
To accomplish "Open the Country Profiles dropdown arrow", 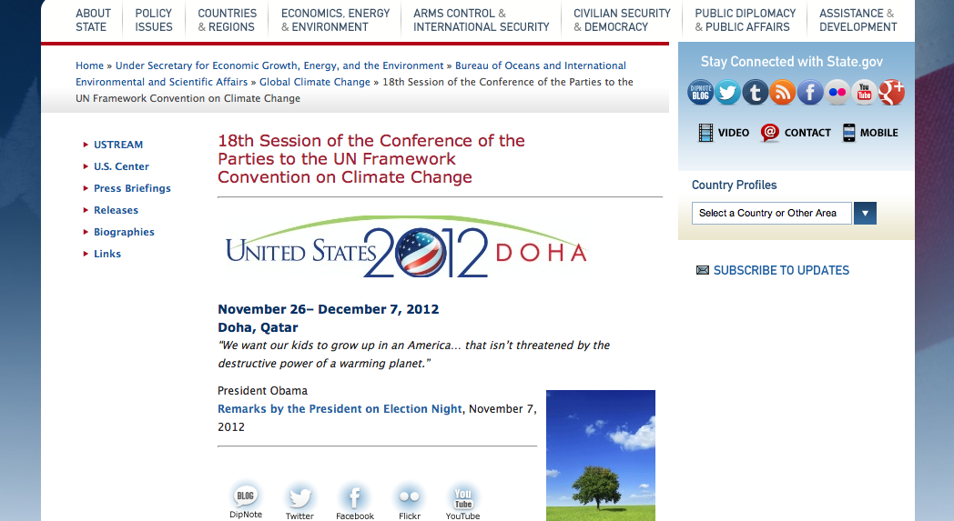I will tap(865, 214).
